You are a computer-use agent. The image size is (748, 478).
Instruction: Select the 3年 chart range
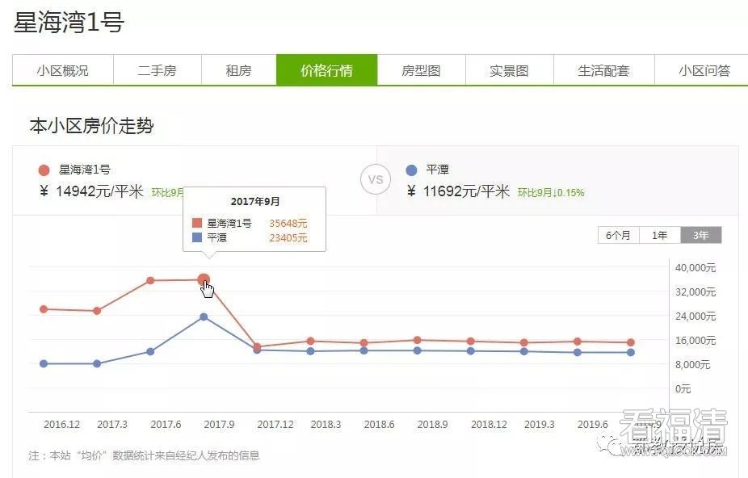pos(701,235)
